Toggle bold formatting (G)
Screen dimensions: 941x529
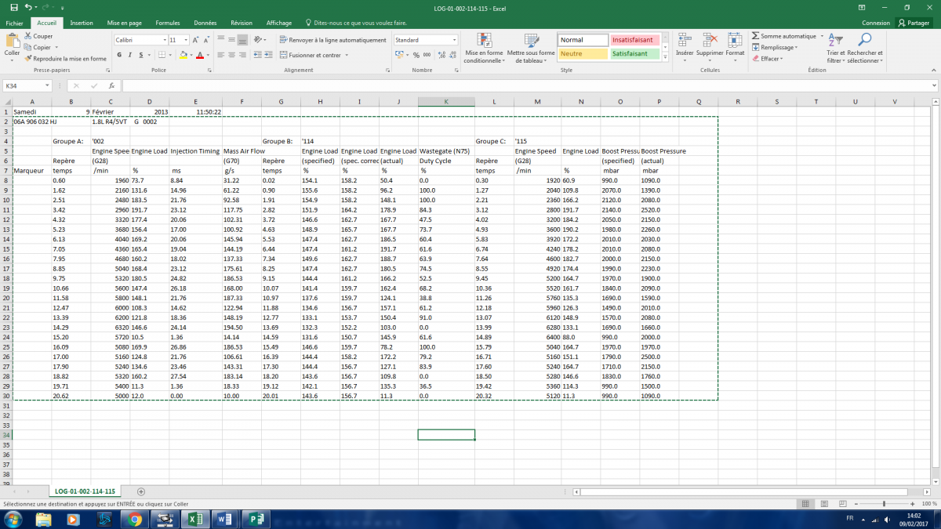(x=119, y=56)
